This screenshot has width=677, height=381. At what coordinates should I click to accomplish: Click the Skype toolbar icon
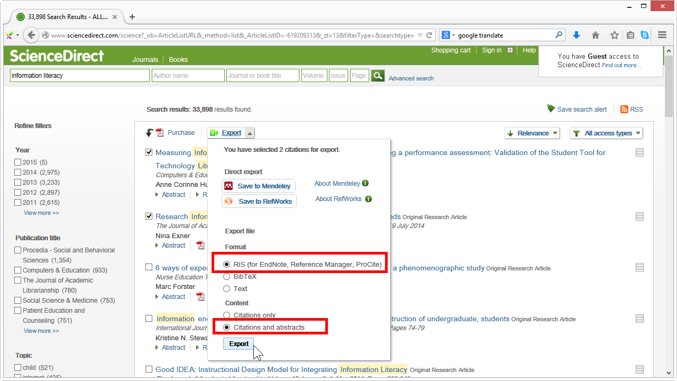click(x=645, y=35)
